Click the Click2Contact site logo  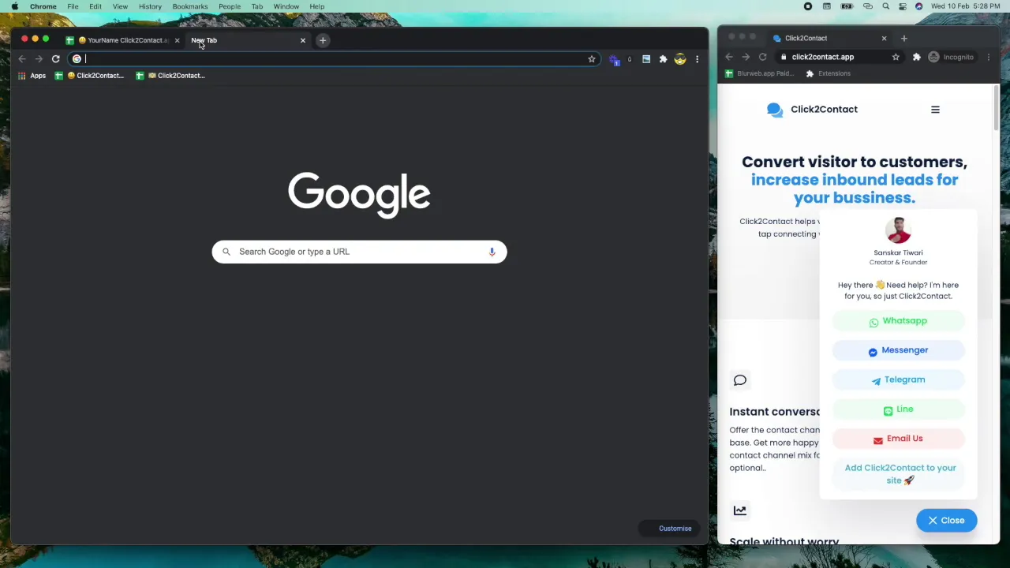pyautogui.click(x=812, y=110)
